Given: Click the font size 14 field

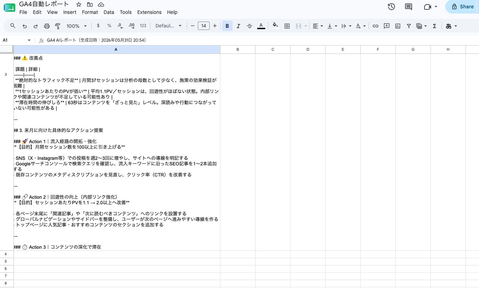Looking at the screenshot, I should [x=203, y=26].
